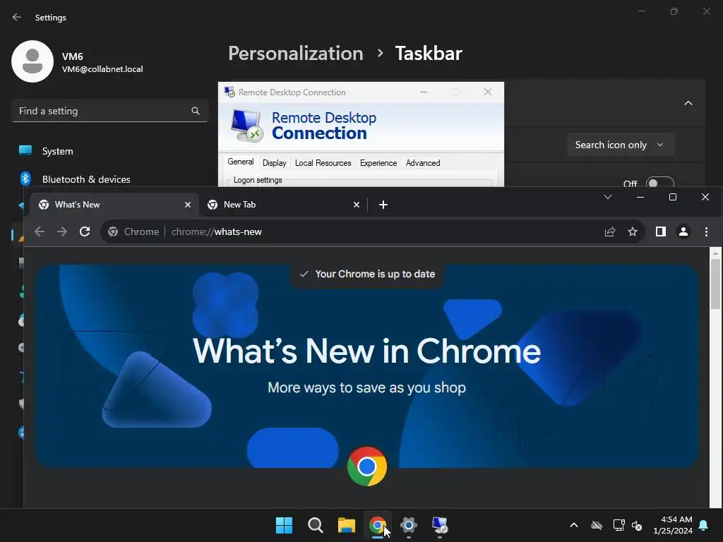
Task: Go back in Settings window
Action: pyautogui.click(x=17, y=18)
